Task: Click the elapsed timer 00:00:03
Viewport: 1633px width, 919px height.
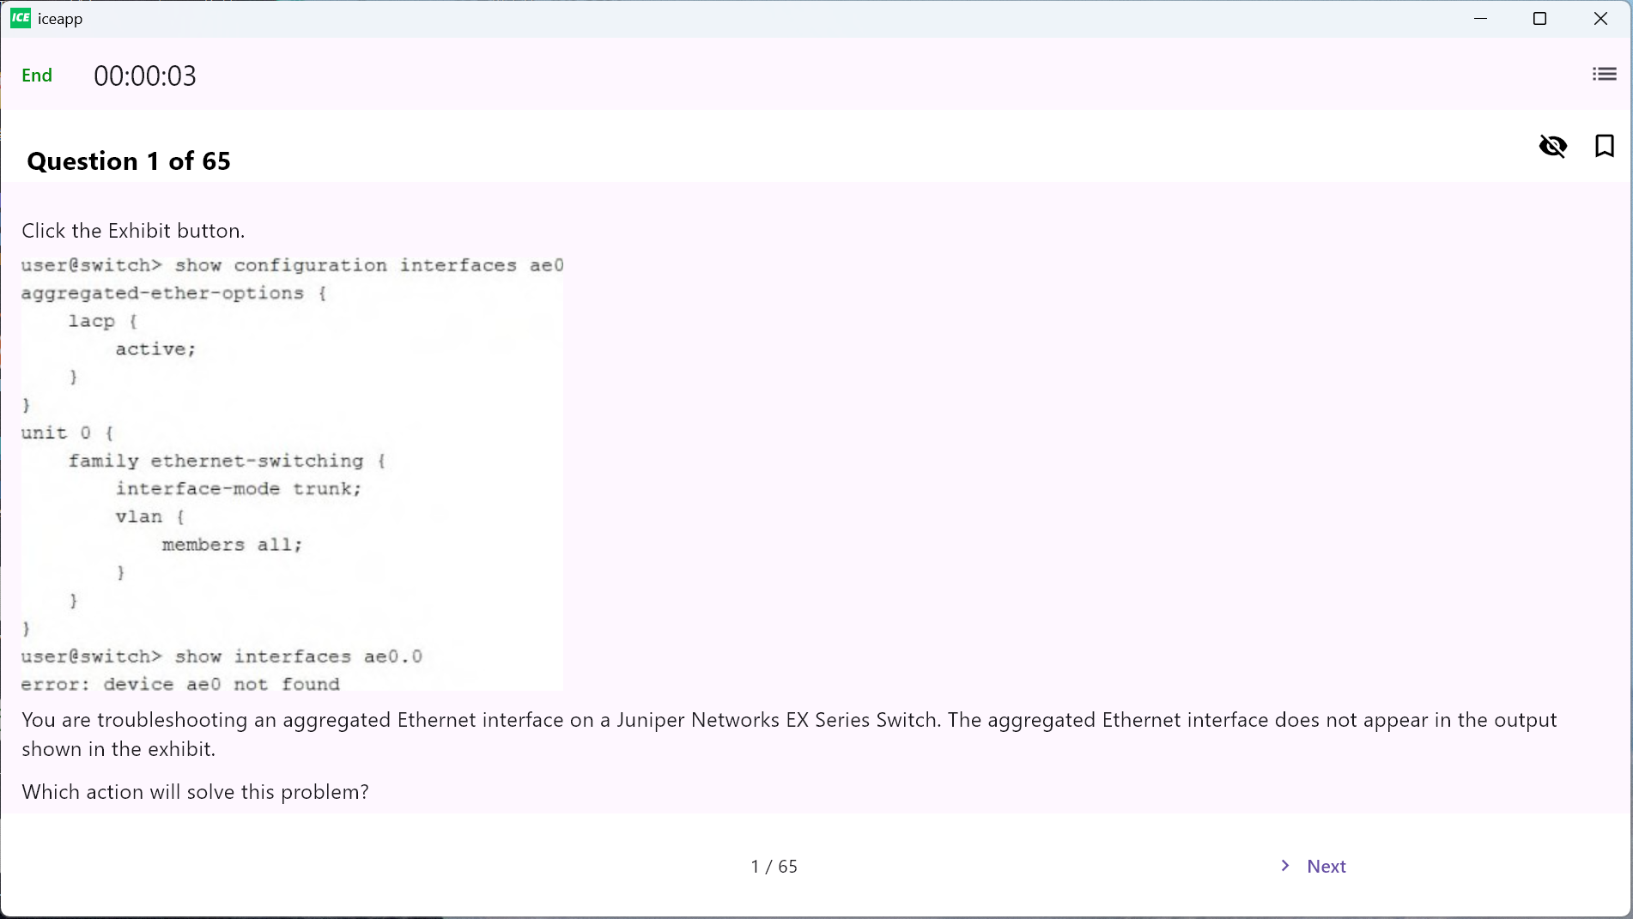Action: coord(145,76)
